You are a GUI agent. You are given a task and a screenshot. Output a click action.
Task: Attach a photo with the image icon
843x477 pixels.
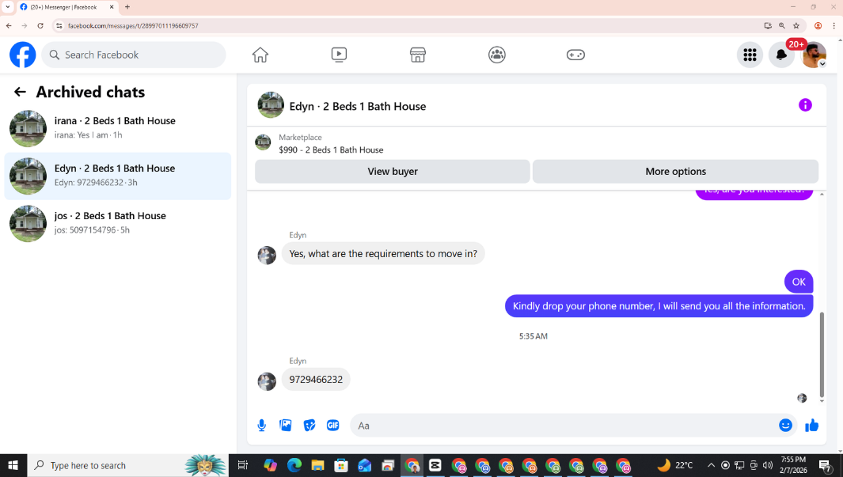[286, 426]
